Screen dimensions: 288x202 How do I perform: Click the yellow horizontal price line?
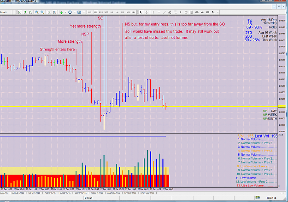click(x=139, y=107)
